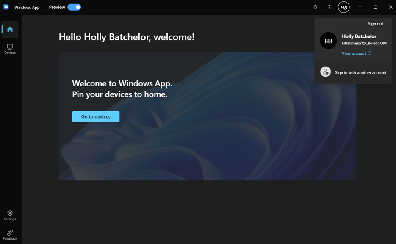
Task: Click the Preview label in title bar
Action: 57,7
